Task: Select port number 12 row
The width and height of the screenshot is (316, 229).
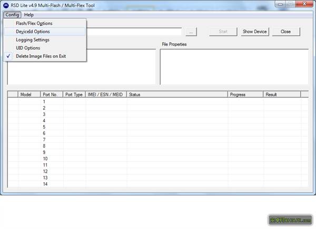Action: pos(158,172)
